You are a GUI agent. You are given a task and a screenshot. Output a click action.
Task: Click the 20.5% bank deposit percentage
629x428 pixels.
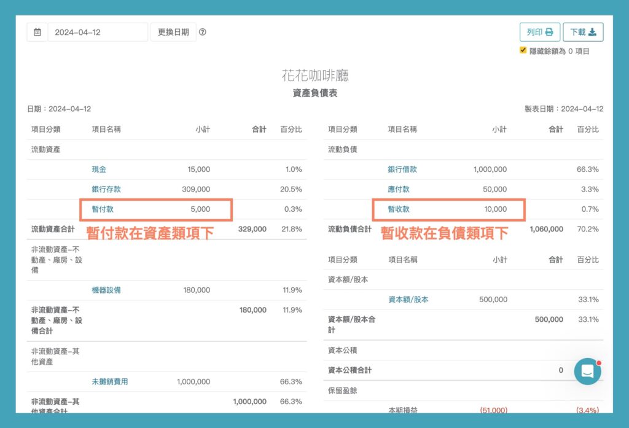click(x=291, y=189)
